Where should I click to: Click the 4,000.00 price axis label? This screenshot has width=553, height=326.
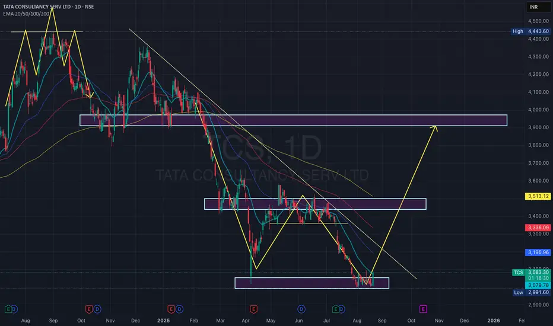[x=538, y=110]
